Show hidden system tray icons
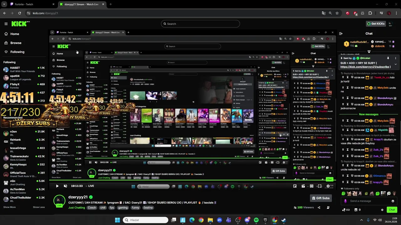Viewport: 401px width, 225px height. coord(361,220)
